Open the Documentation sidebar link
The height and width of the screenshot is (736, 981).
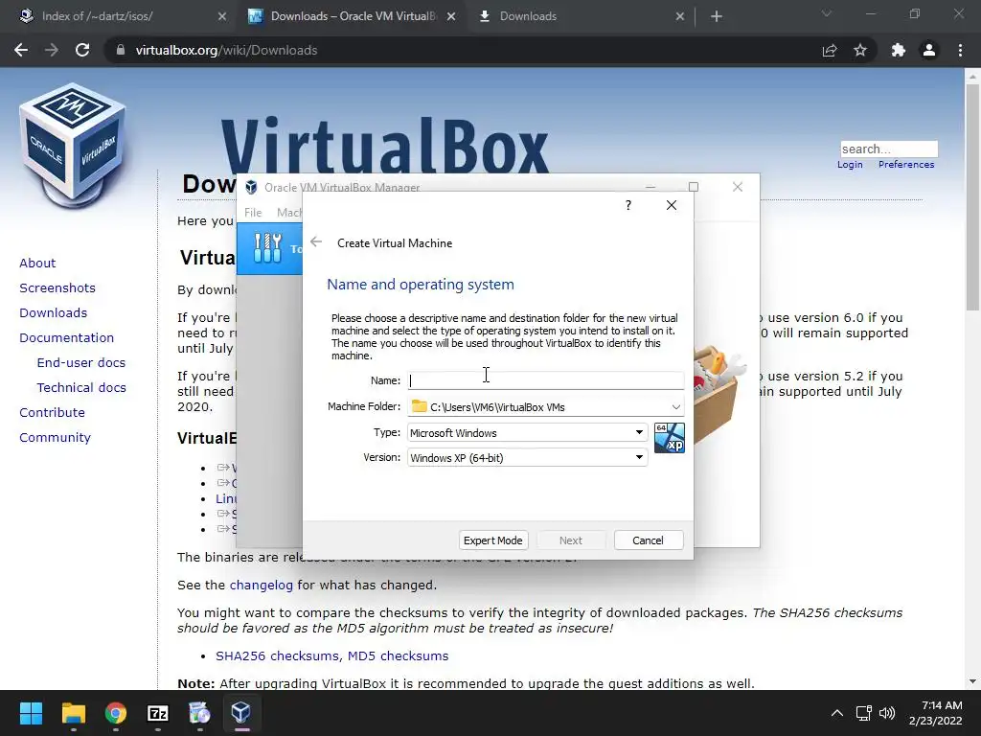pyautogui.click(x=67, y=338)
